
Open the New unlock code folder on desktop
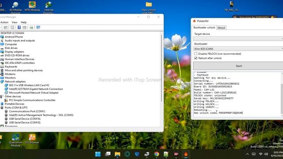click(x=149, y=7)
